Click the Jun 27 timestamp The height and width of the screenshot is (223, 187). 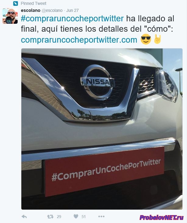72,10
